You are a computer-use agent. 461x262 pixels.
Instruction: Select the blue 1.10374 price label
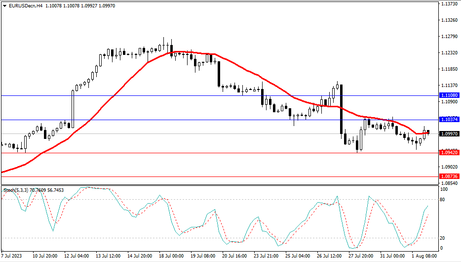coord(449,120)
